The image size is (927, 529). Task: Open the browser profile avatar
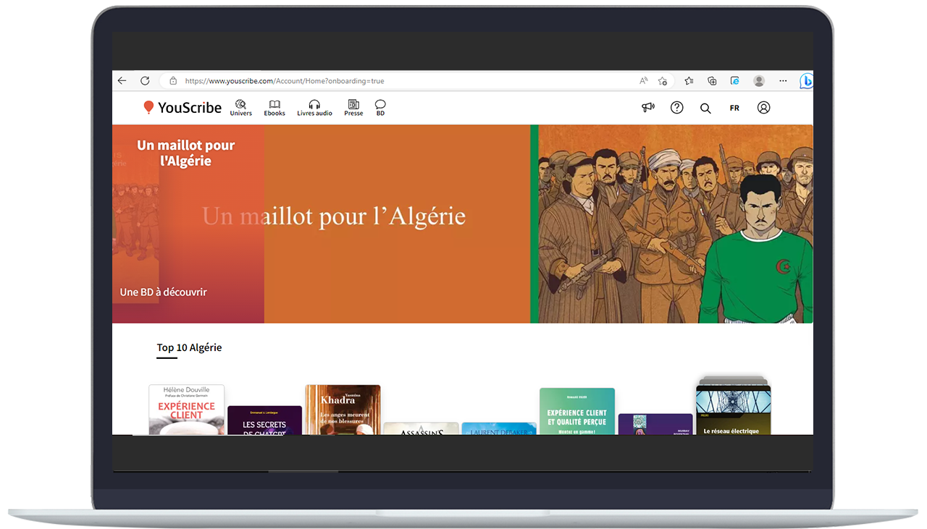point(759,81)
